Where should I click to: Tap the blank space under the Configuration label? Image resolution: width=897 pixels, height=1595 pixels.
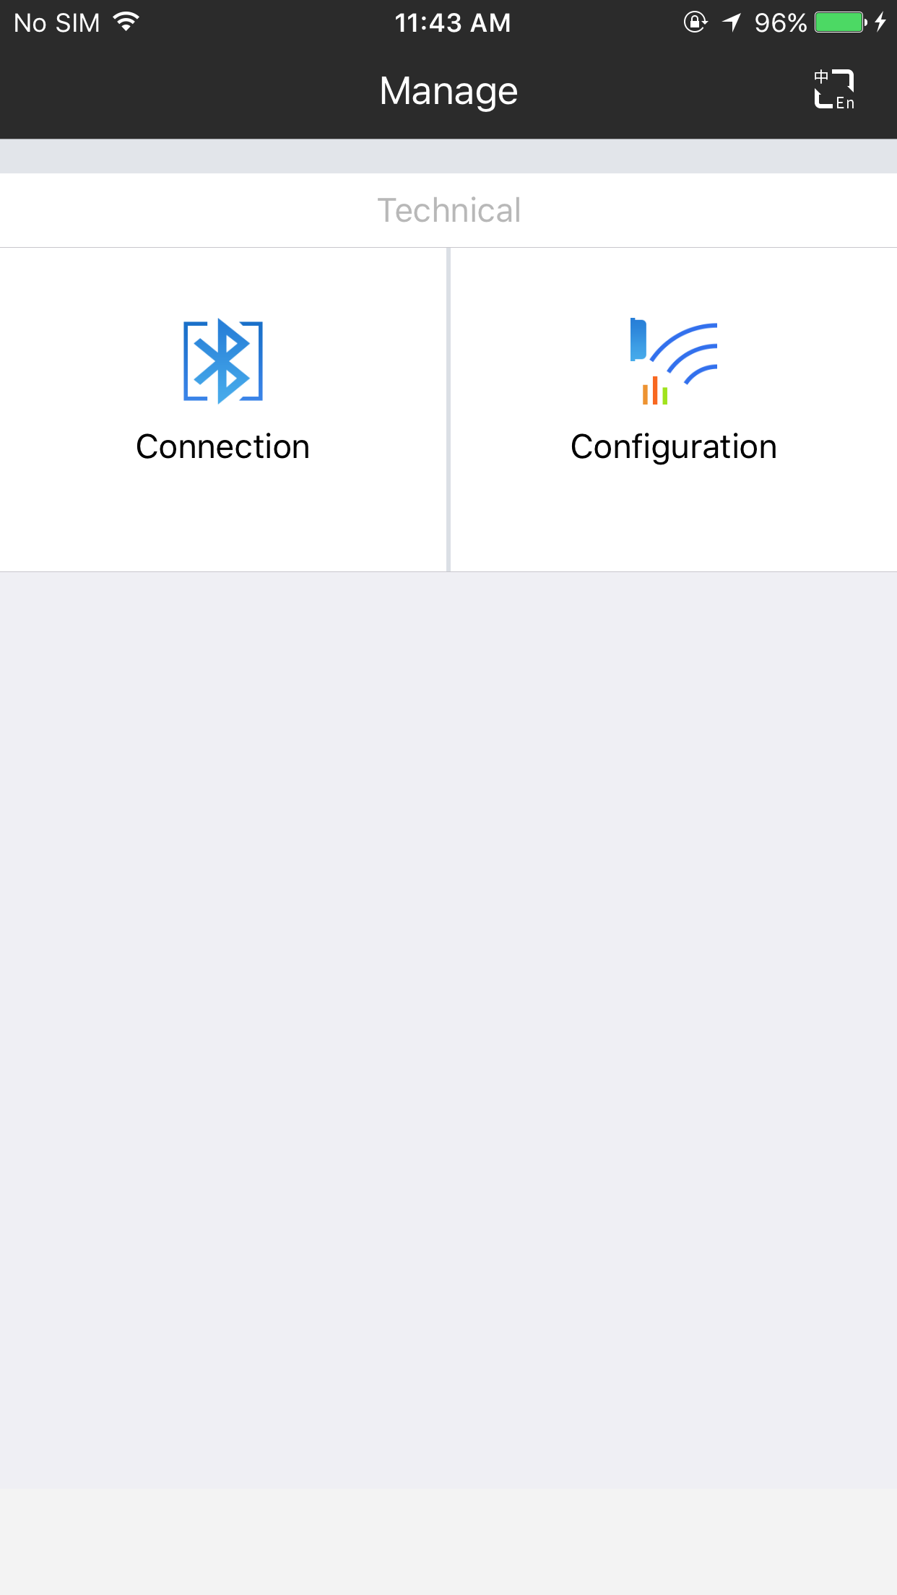[673, 520]
